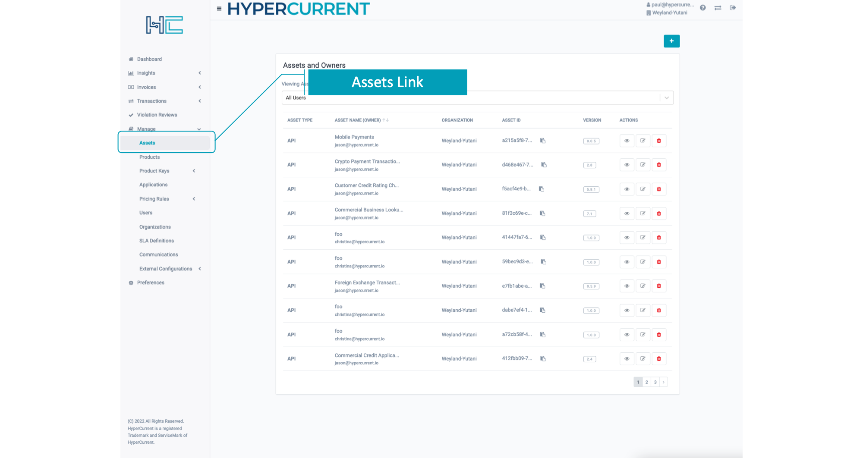This screenshot has width=863, height=458.
Task: Click the add new asset plus button
Action: [671, 41]
